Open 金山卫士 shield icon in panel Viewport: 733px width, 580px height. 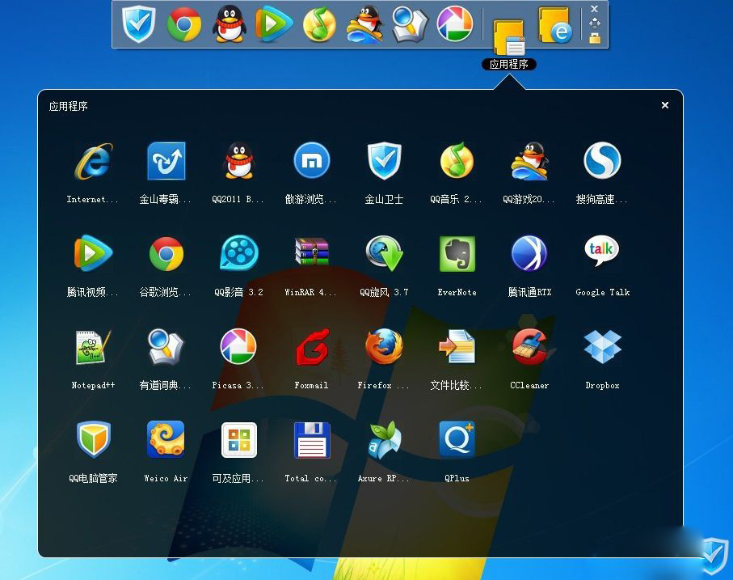[x=384, y=161]
